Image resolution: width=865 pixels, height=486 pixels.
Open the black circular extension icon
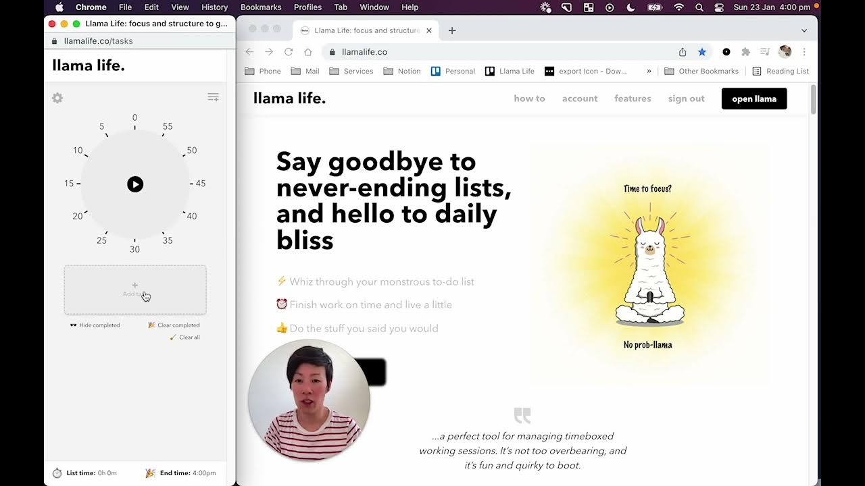coord(726,52)
